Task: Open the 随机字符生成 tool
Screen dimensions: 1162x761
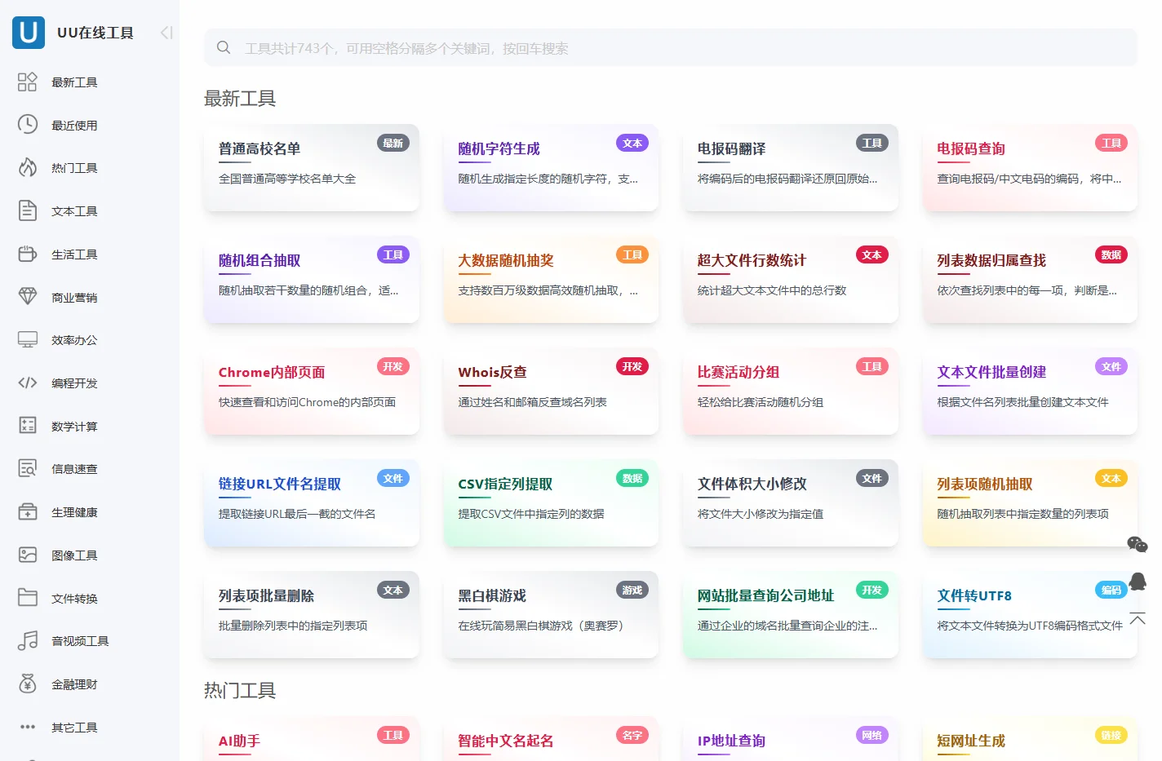Action: point(551,167)
